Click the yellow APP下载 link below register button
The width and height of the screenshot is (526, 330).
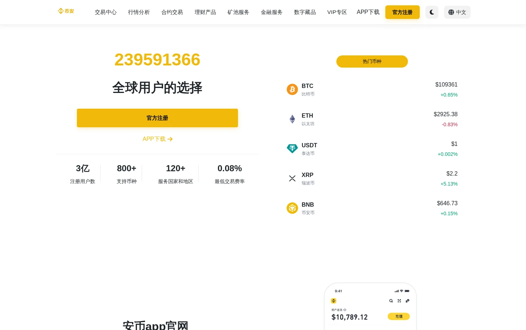pos(157,139)
